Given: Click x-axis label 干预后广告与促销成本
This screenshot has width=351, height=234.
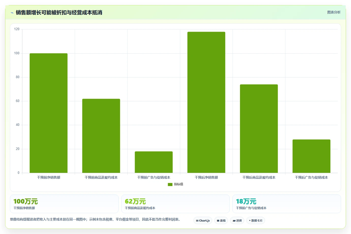Looking at the screenshot, I should 311,177.
